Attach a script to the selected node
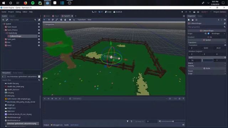Screen dimensions: 228x128 [x=39, y=20]
